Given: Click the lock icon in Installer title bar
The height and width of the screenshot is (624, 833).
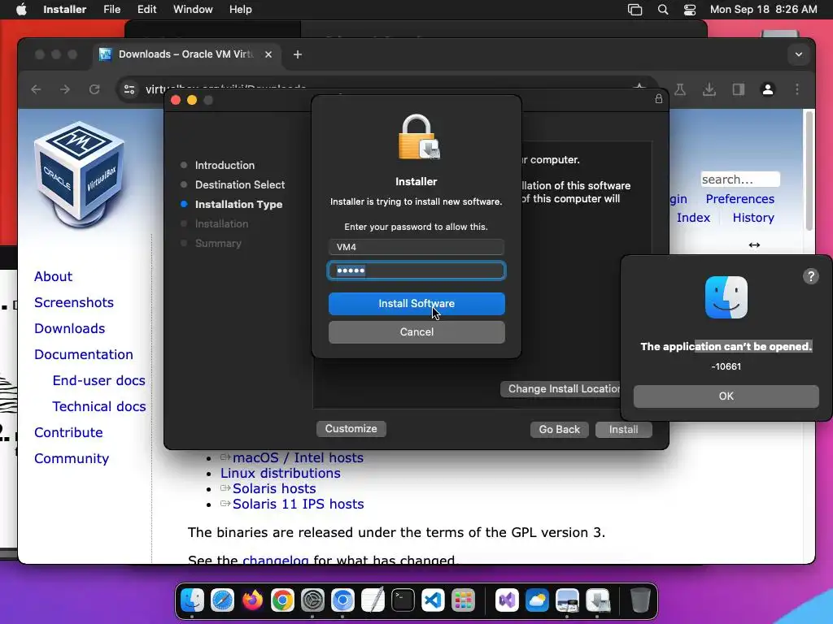Looking at the screenshot, I should (x=659, y=98).
